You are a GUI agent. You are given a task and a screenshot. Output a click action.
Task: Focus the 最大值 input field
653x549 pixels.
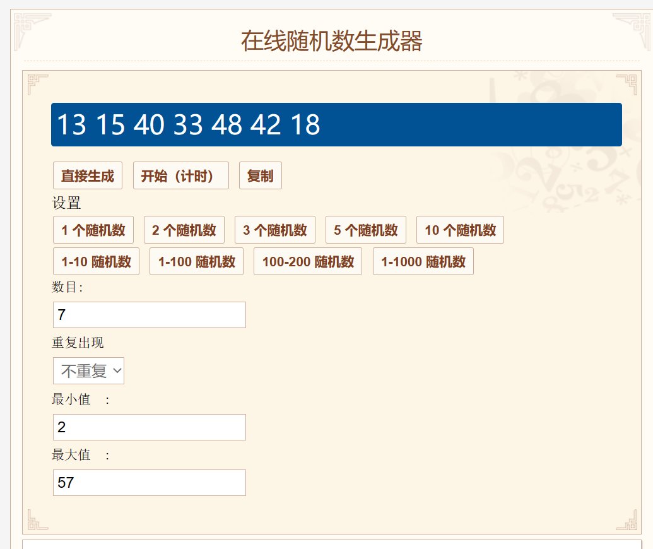point(150,483)
